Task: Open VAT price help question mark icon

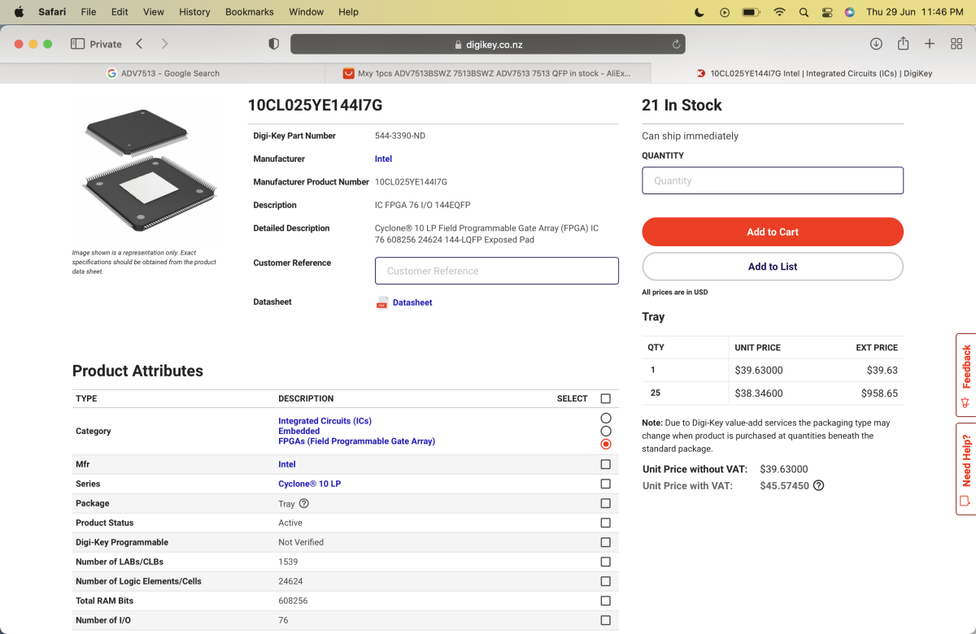Action: pyautogui.click(x=819, y=485)
